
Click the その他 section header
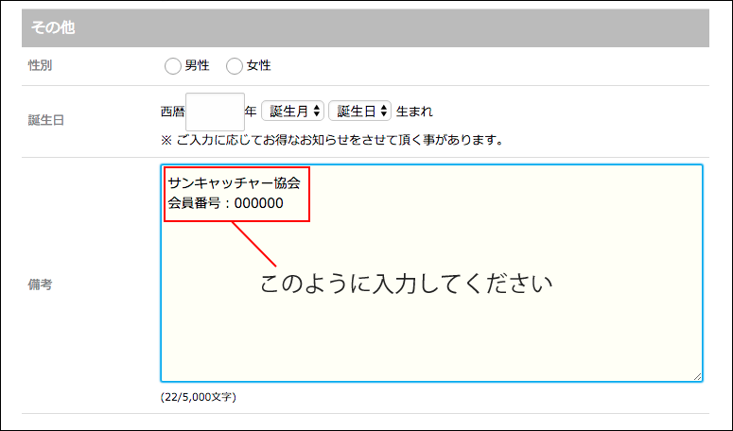coord(53,27)
